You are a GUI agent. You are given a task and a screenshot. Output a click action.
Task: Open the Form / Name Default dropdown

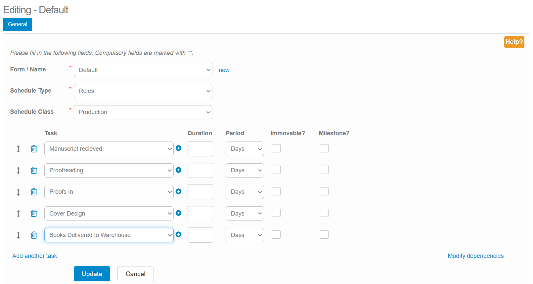(143, 70)
